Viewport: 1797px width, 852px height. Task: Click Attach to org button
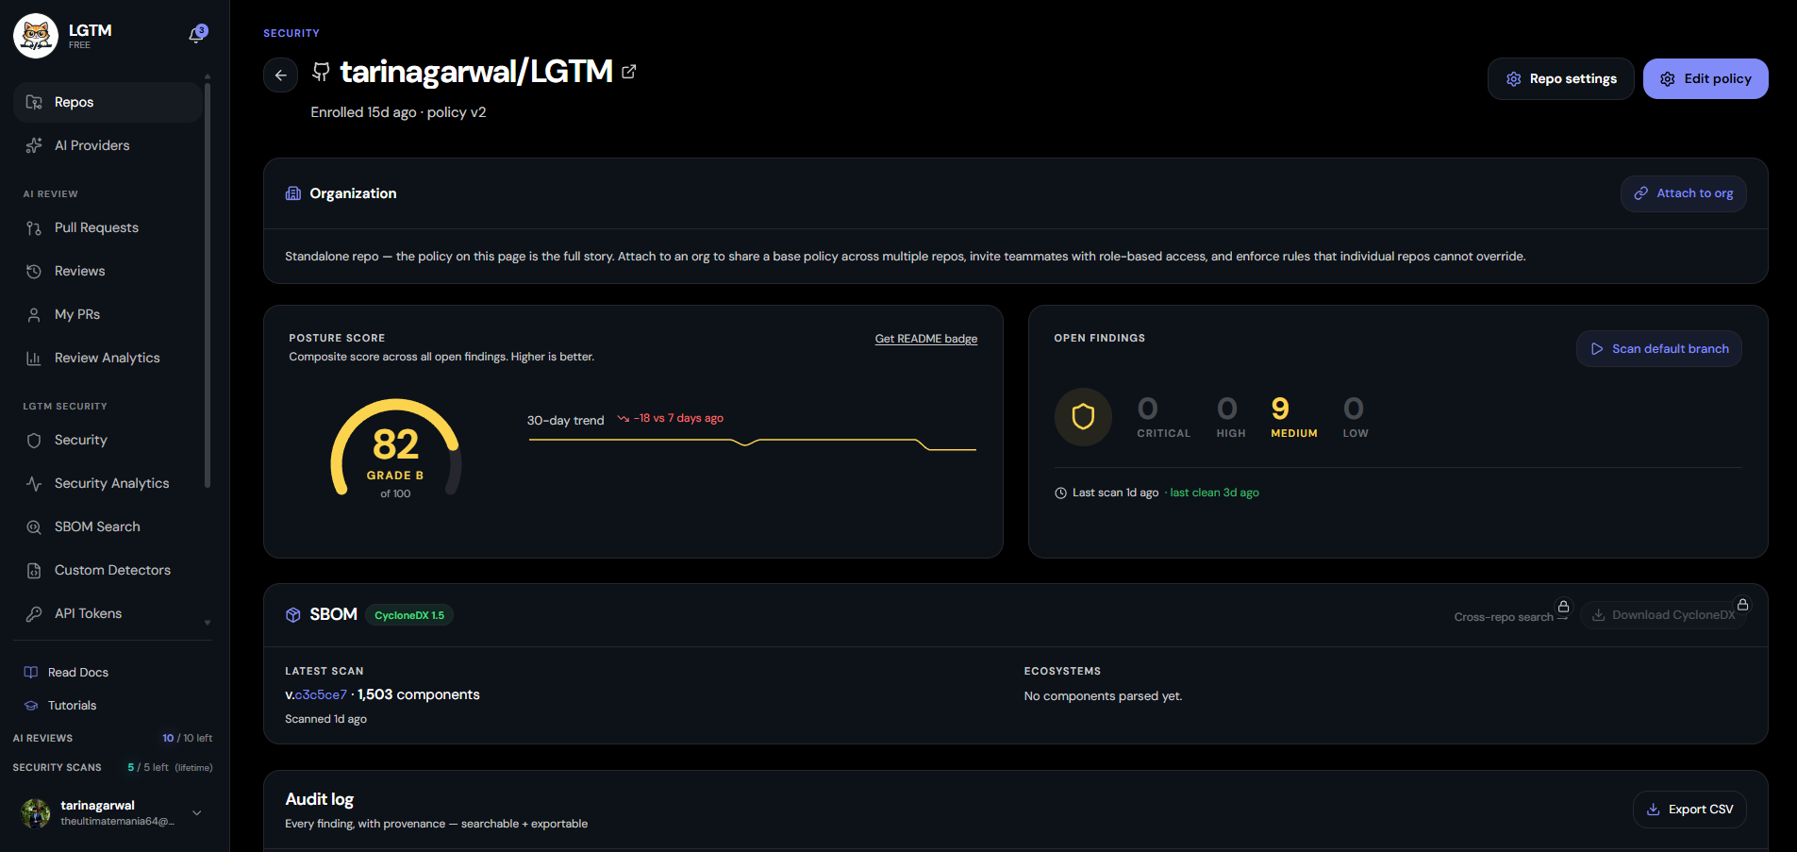(1684, 193)
